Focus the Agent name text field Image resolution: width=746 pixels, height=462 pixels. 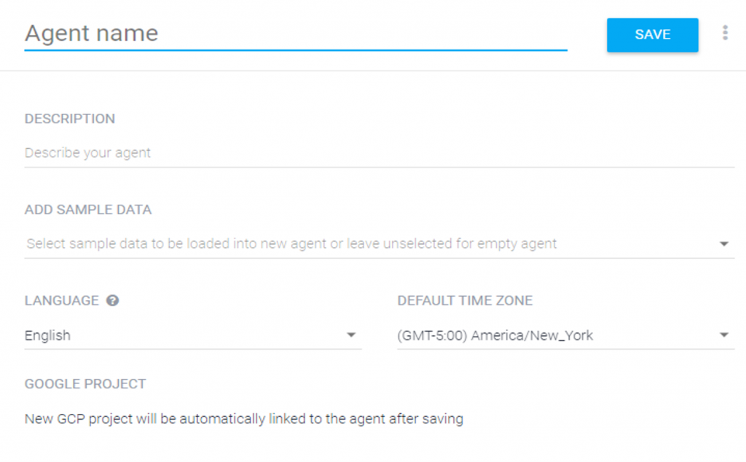tap(296, 34)
